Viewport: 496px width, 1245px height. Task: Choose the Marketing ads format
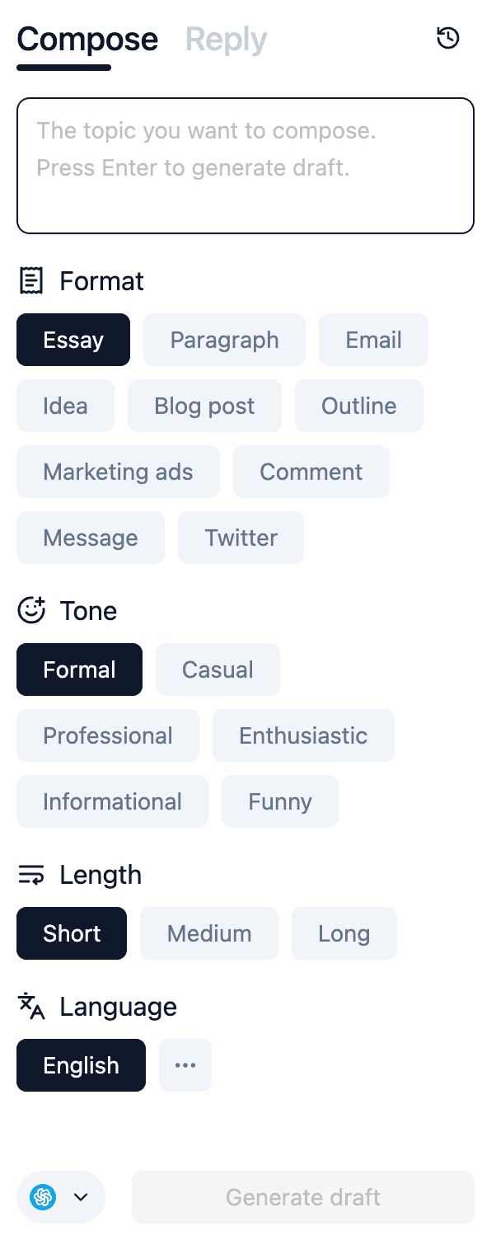pos(118,472)
